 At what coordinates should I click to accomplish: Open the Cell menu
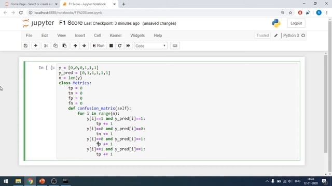pos(98,36)
